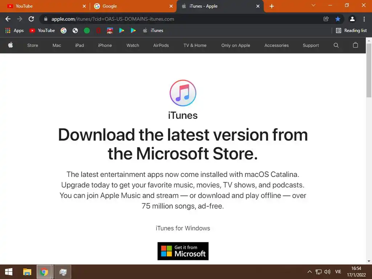Click the scrollbar down arrow
Image resolution: width=372 pixels, height=279 pixels.
pyautogui.click(x=369, y=261)
